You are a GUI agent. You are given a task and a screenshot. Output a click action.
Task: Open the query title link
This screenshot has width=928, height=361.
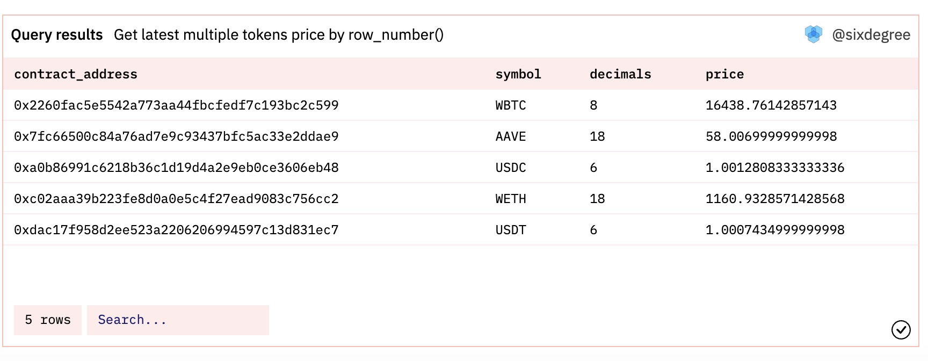tap(278, 35)
